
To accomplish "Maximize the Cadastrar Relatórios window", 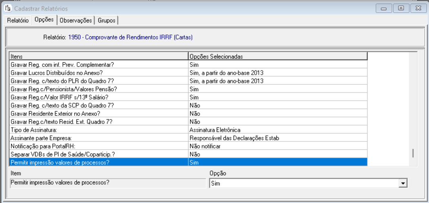I will tap(401, 9).
